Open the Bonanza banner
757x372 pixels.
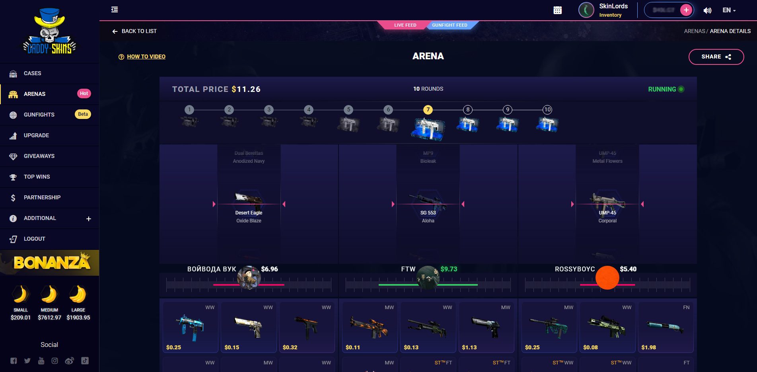coord(49,263)
